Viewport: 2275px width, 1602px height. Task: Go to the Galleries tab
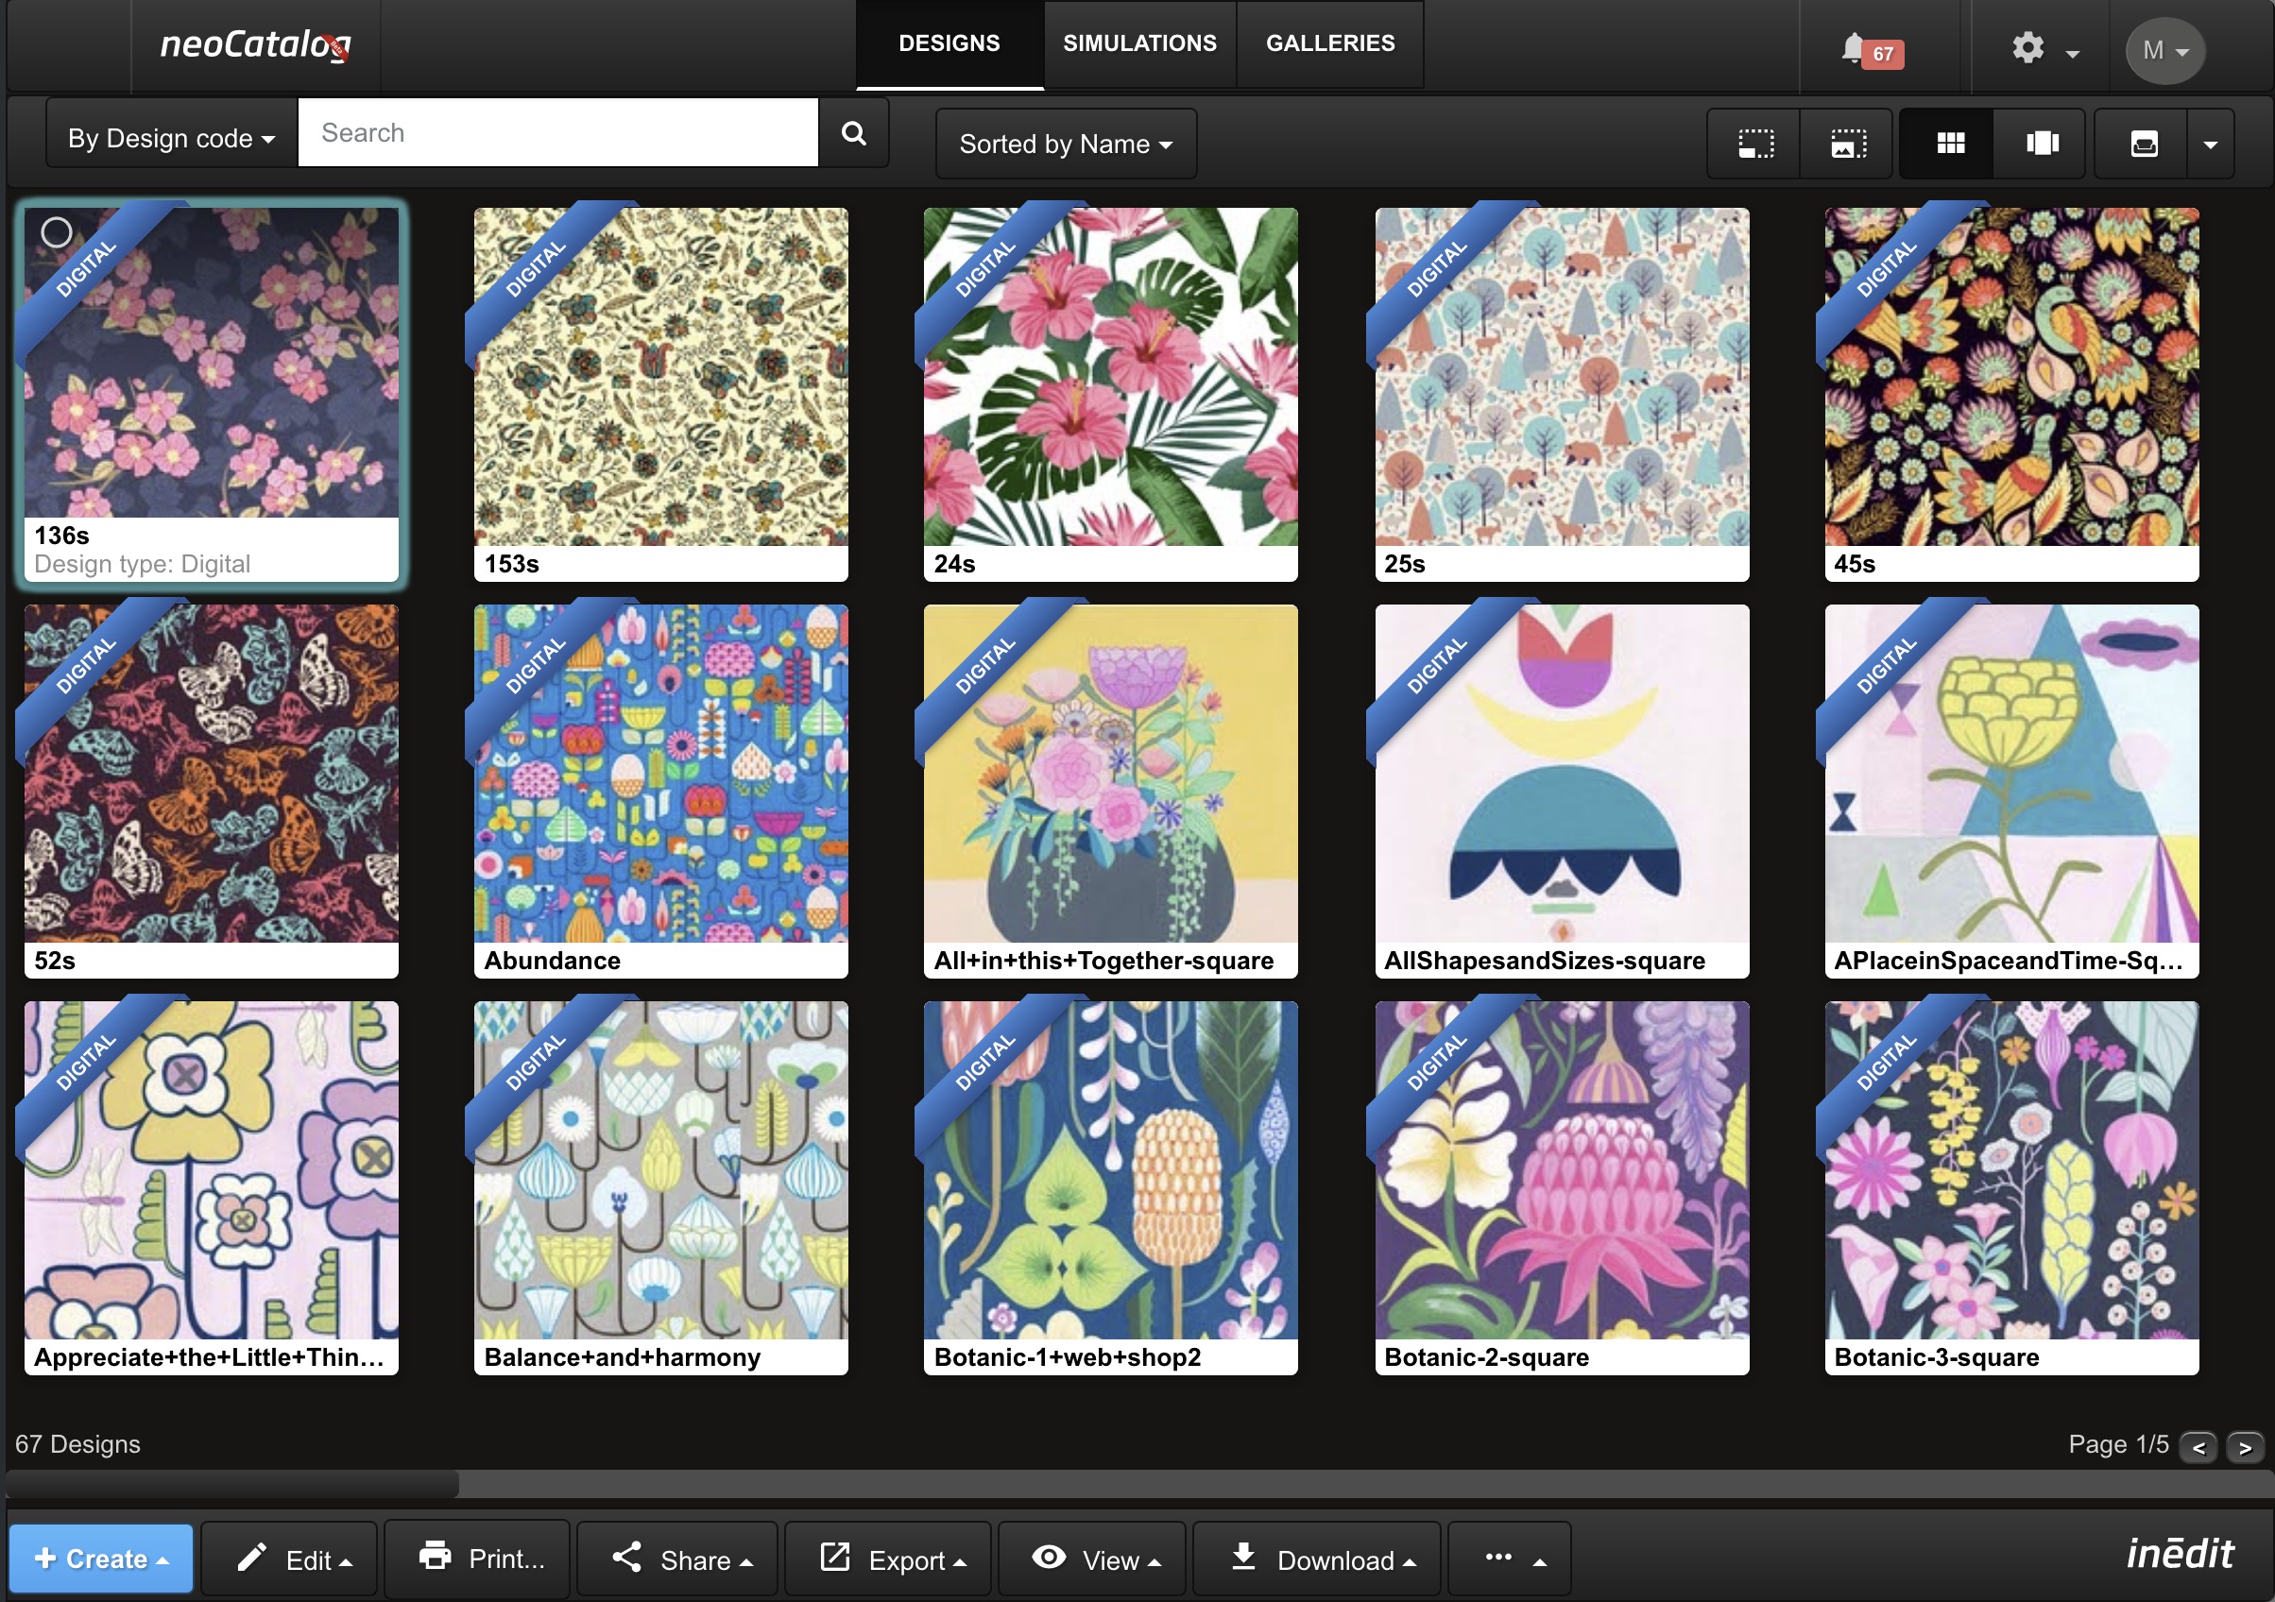[1329, 43]
